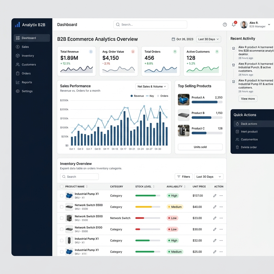This screenshot has width=274, height=274.
Task: Select Dack actions in Quick Actions
Action: click(254, 124)
